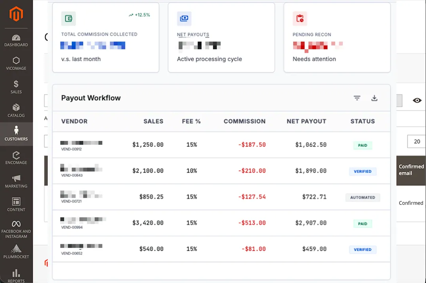Toggle the eye view icon behind panel
The image size is (426, 283).
click(417, 100)
